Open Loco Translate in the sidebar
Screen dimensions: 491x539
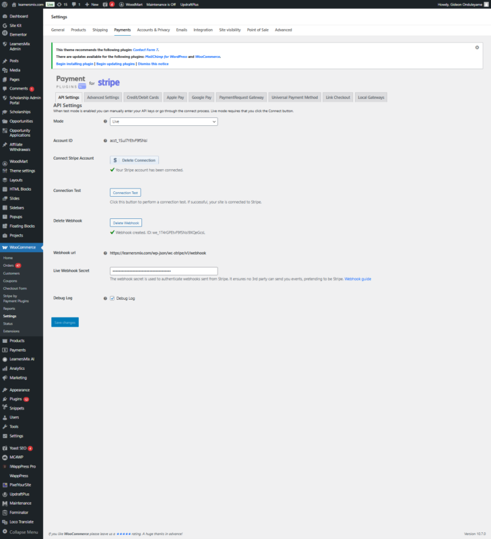(22, 521)
